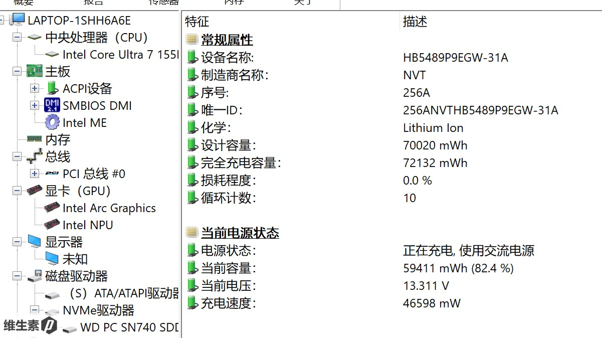Click the 内存 memory stick icon
The width and height of the screenshot is (602, 338).
point(34,139)
